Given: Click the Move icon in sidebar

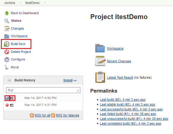Looking at the screenshot, I should (6, 67).
